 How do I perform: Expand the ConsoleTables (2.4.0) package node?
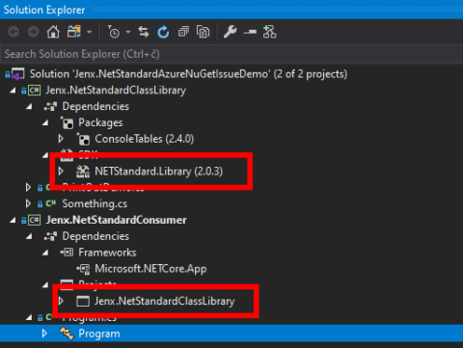[61, 139]
